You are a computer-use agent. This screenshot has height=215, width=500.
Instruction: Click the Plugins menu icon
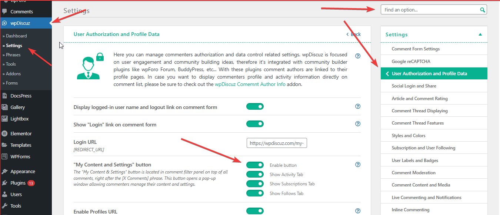click(5, 183)
